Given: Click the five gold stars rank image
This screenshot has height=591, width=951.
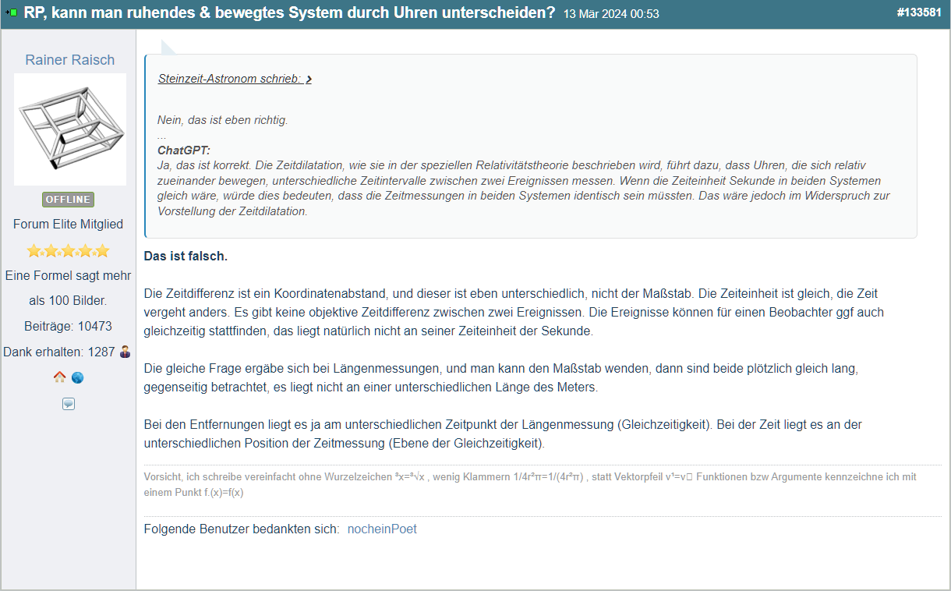Looking at the screenshot, I should (x=69, y=251).
